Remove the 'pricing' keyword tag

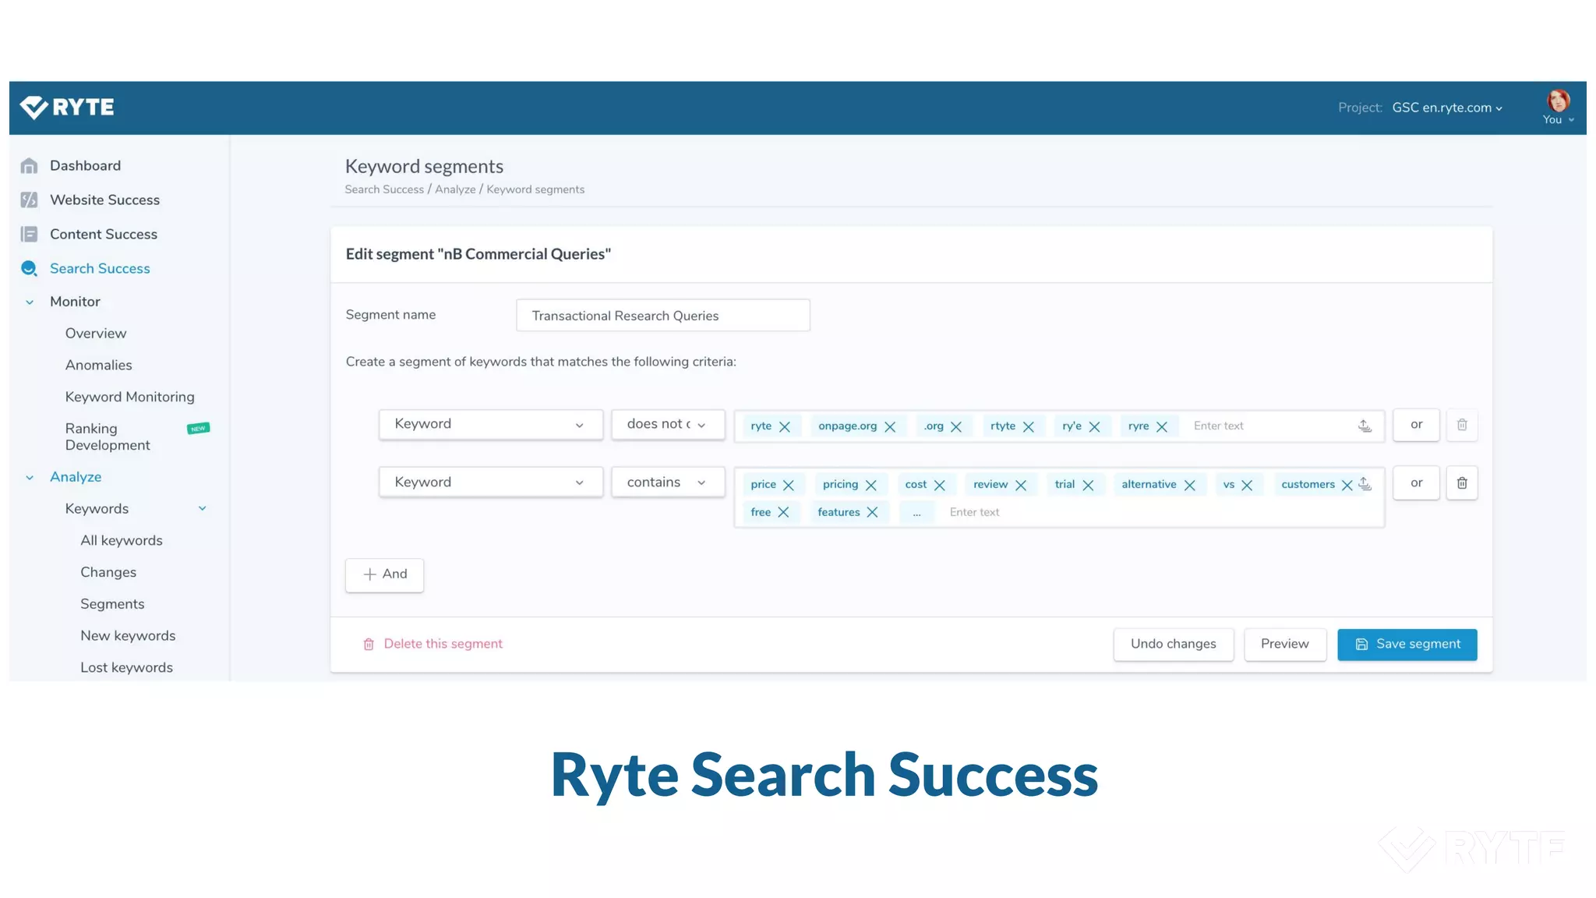click(x=871, y=485)
